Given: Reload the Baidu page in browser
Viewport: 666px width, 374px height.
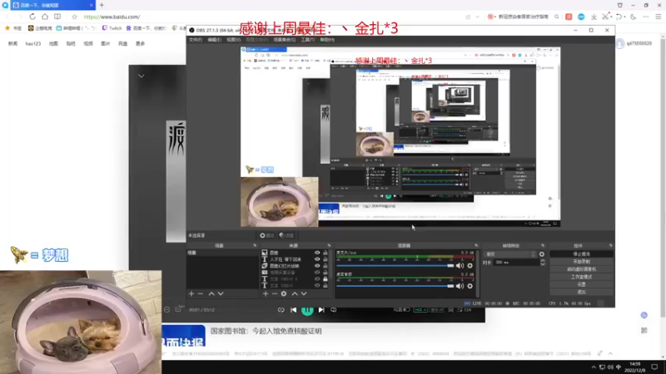Looking at the screenshot, I should click(32, 17).
